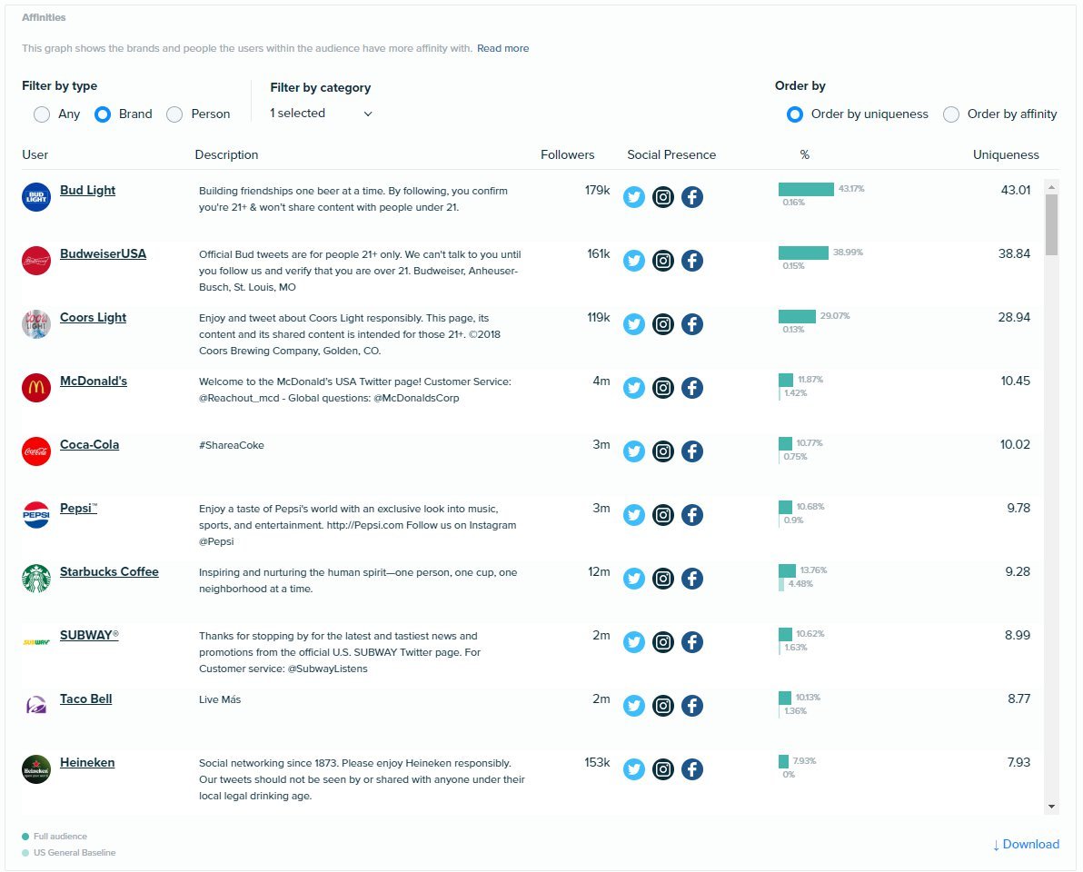Click the Starbucks logo thumbnail
This screenshot has width=1083, height=872.
36,579
